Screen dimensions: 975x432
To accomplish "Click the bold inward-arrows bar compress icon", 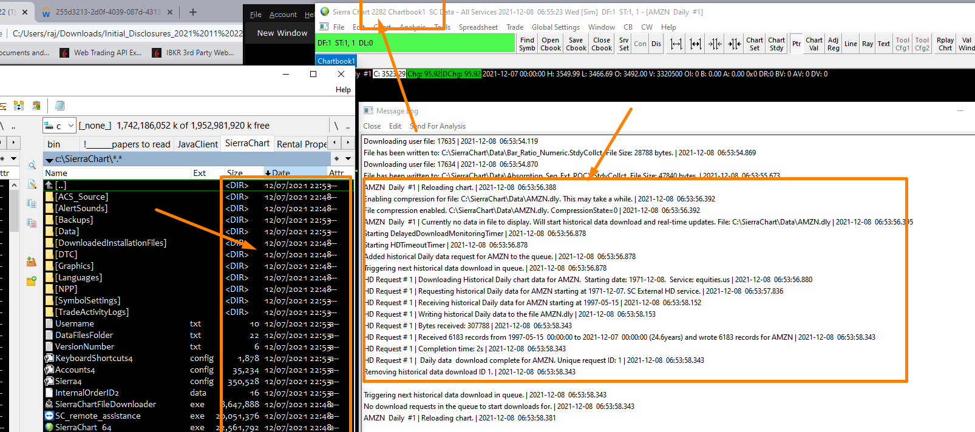I will pos(735,44).
